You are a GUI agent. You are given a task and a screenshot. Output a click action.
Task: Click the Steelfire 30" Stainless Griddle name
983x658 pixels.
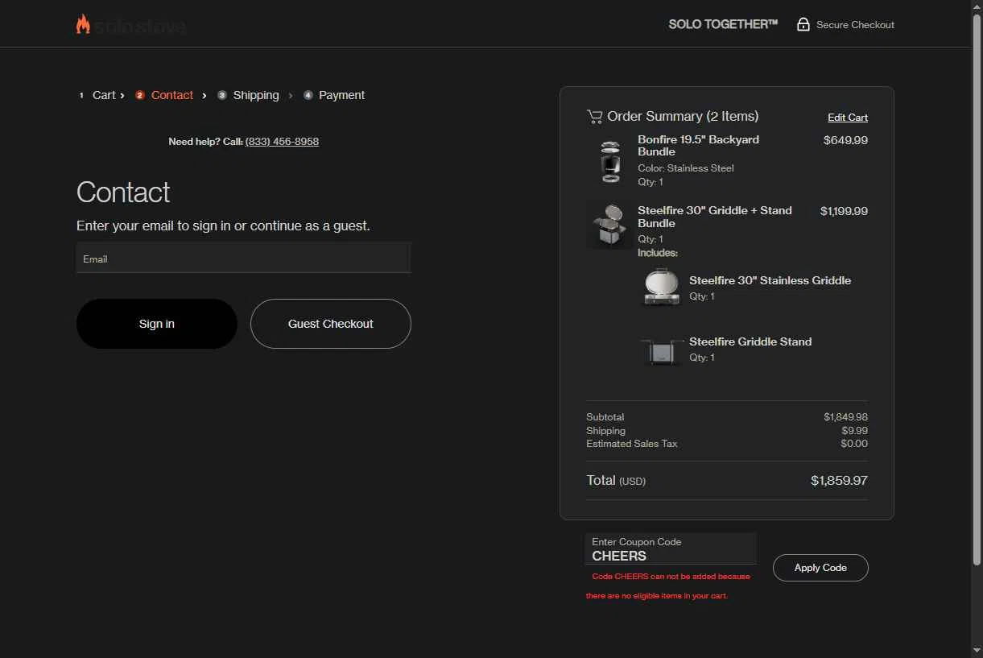[x=770, y=280]
